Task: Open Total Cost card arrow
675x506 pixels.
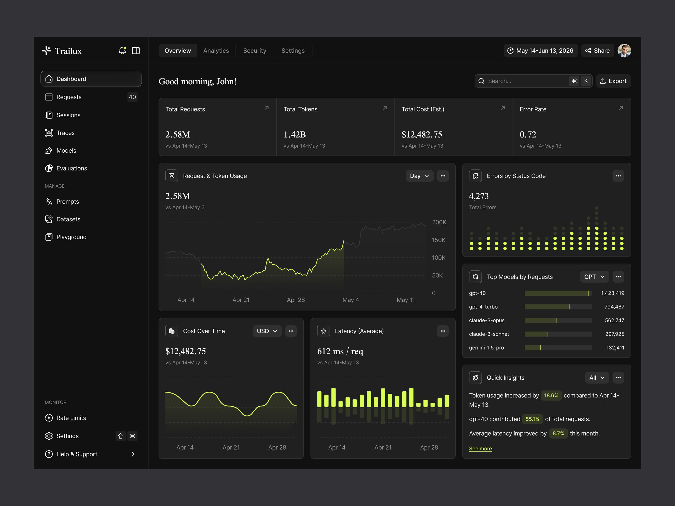Action: coord(503,108)
